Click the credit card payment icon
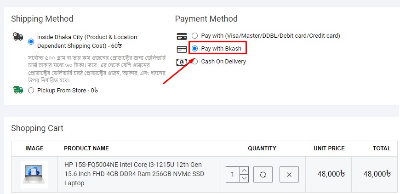 pos(182,37)
